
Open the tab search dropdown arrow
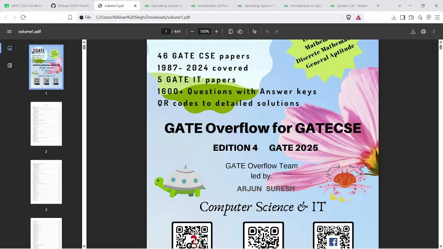399,6
